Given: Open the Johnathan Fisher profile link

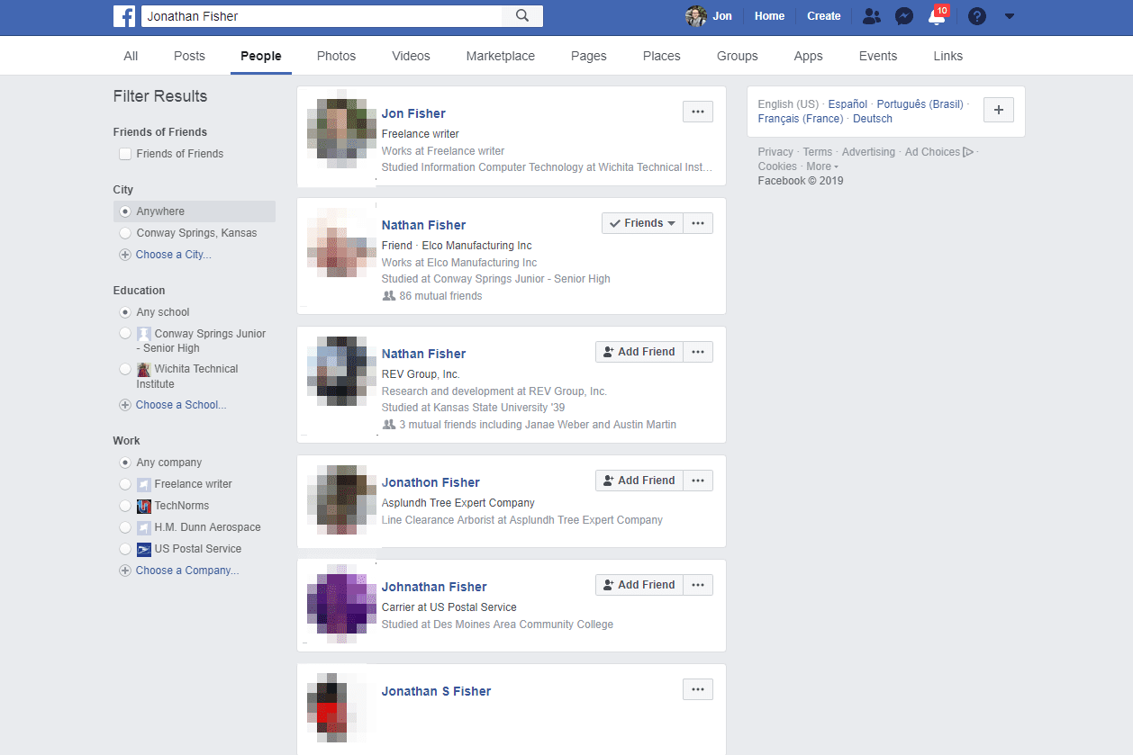Looking at the screenshot, I should point(434,587).
